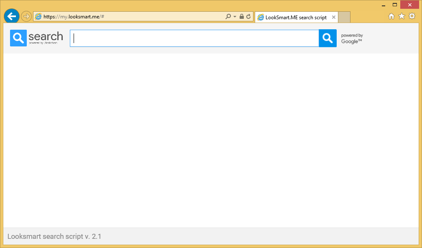The image size is (422, 248).
Task: Go to the home page via house icon
Action: click(x=391, y=16)
